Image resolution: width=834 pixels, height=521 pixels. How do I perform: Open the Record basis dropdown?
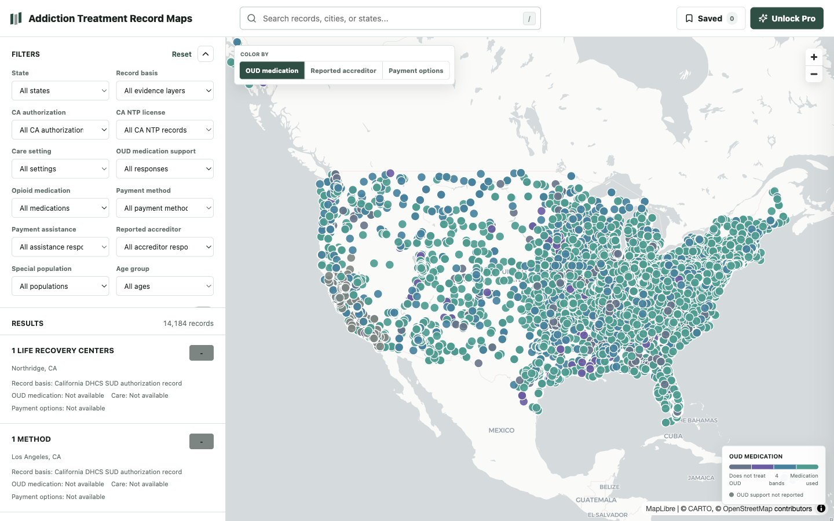click(164, 91)
